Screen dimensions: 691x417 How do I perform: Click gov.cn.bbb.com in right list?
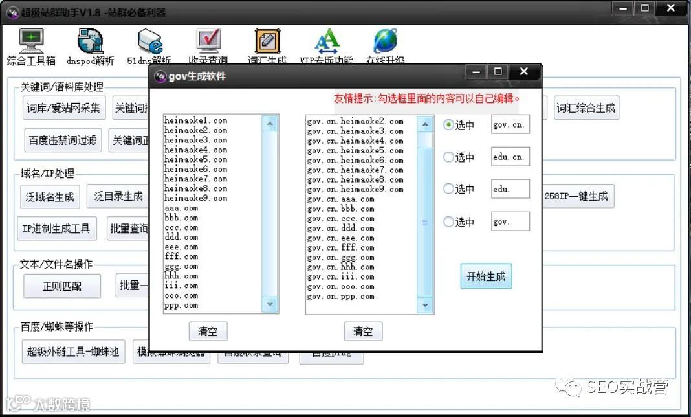[341, 208]
